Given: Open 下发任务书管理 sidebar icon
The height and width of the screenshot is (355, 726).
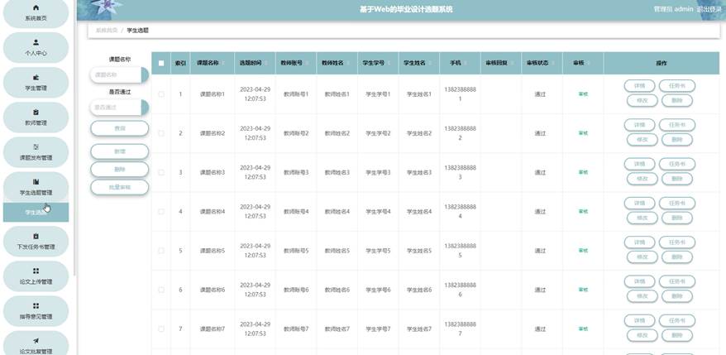Looking at the screenshot, I should point(36,237).
